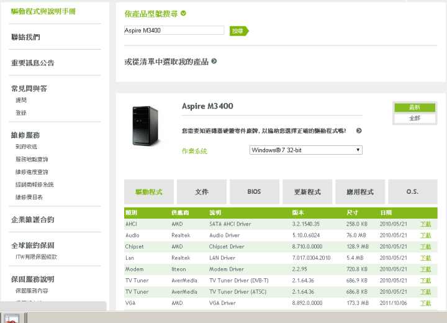Viewport: 447px width, 323px height.
Task: Click the 類別 column header
Action: 131,212
